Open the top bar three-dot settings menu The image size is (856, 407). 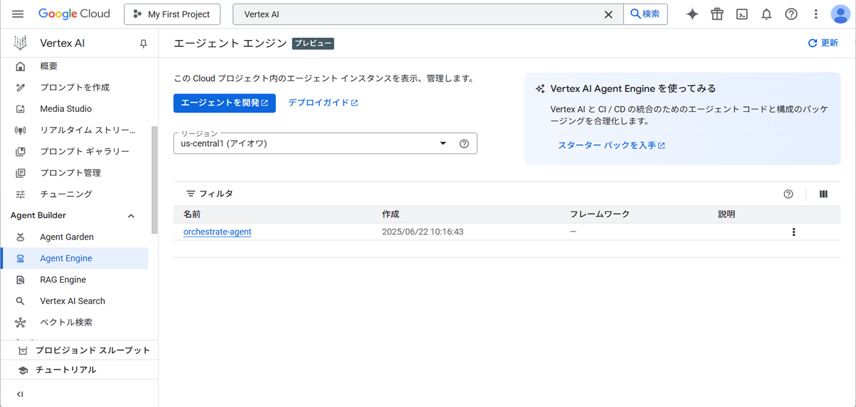(x=816, y=14)
